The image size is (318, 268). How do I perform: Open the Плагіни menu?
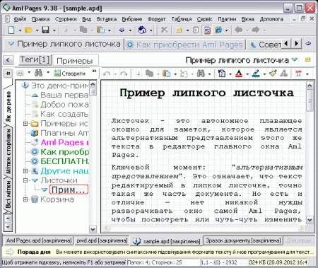point(227,19)
